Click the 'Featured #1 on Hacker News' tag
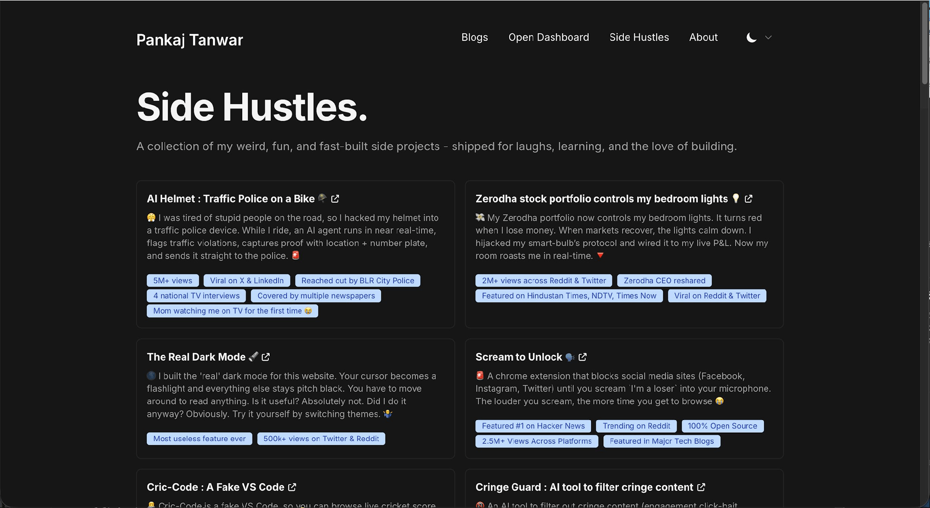This screenshot has width=930, height=508. tap(533, 426)
